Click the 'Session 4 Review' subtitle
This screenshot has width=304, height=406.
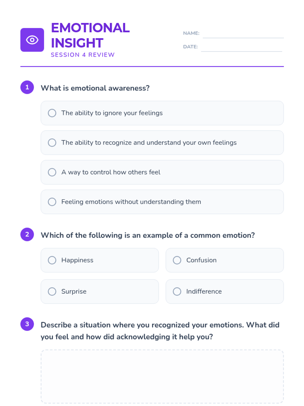83,55
